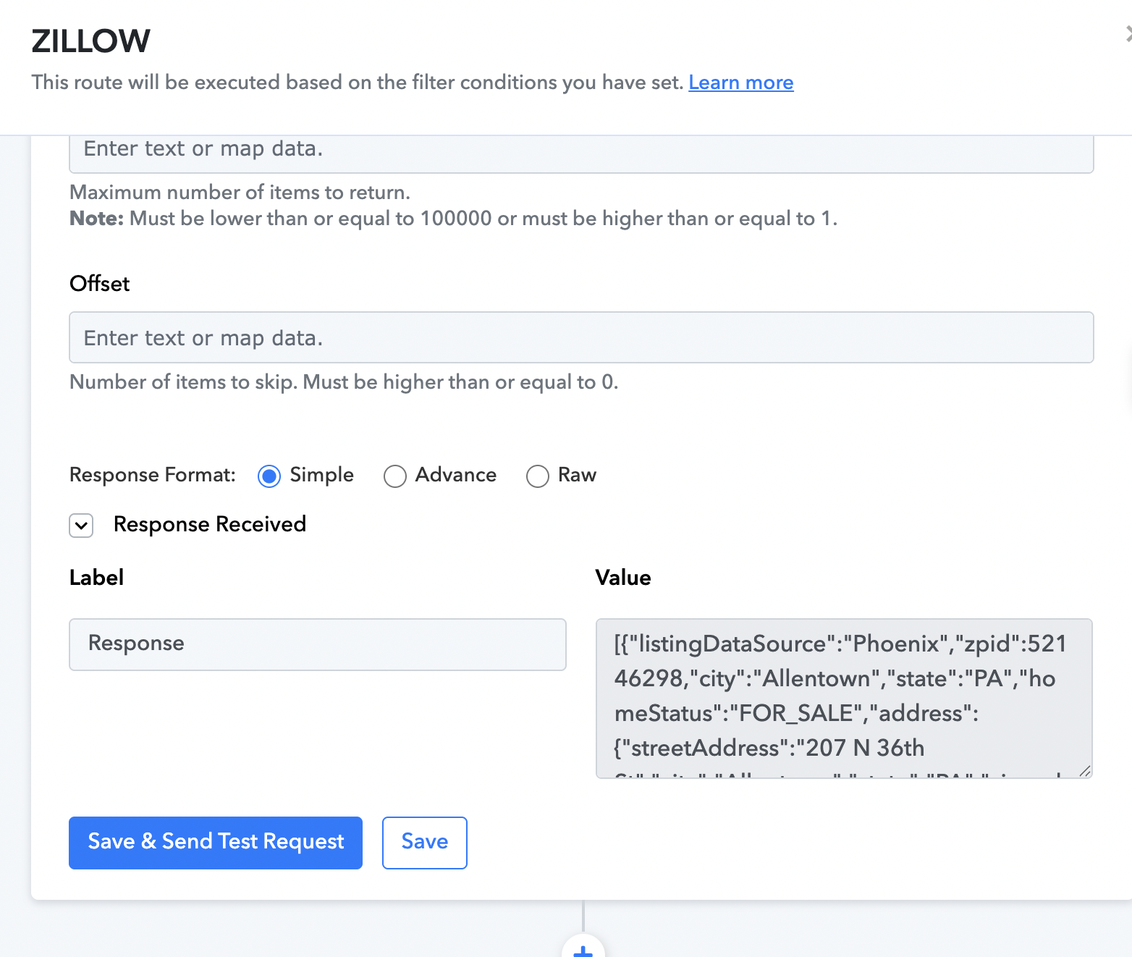This screenshot has width=1132, height=957.
Task: Choose the Advance response format
Action: tap(395, 476)
